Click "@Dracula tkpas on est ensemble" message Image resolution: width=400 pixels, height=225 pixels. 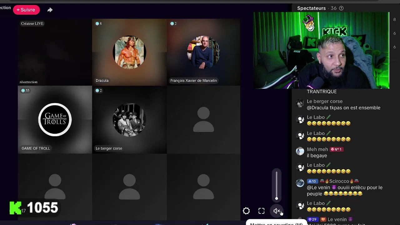(x=343, y=108)
